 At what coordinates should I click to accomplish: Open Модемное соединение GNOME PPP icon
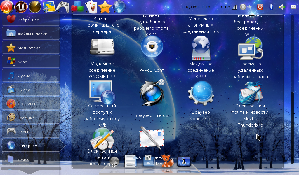(102, 47)
